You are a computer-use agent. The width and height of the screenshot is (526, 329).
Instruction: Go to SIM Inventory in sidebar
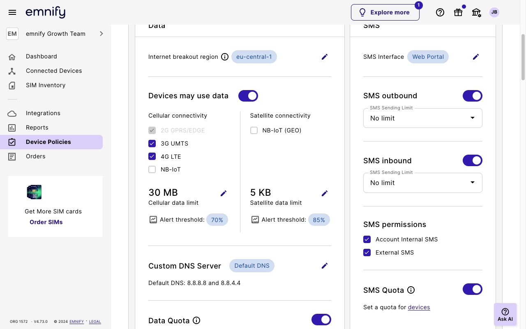[x=45, y=85]
